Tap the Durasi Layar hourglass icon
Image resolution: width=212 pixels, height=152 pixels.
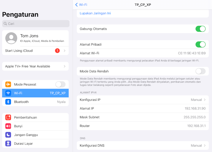[x=8, y=144]
